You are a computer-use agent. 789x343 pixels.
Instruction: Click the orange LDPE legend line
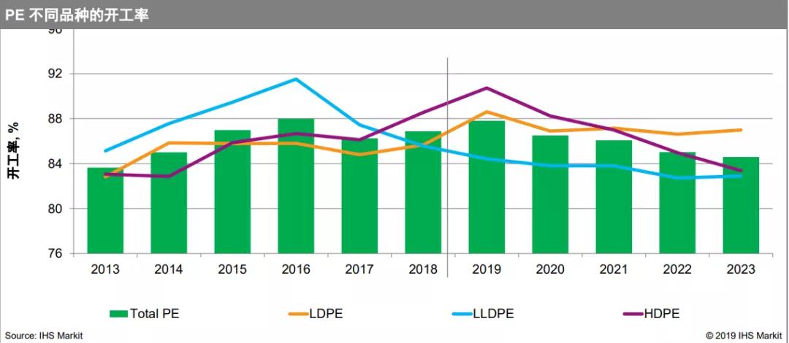299,315
